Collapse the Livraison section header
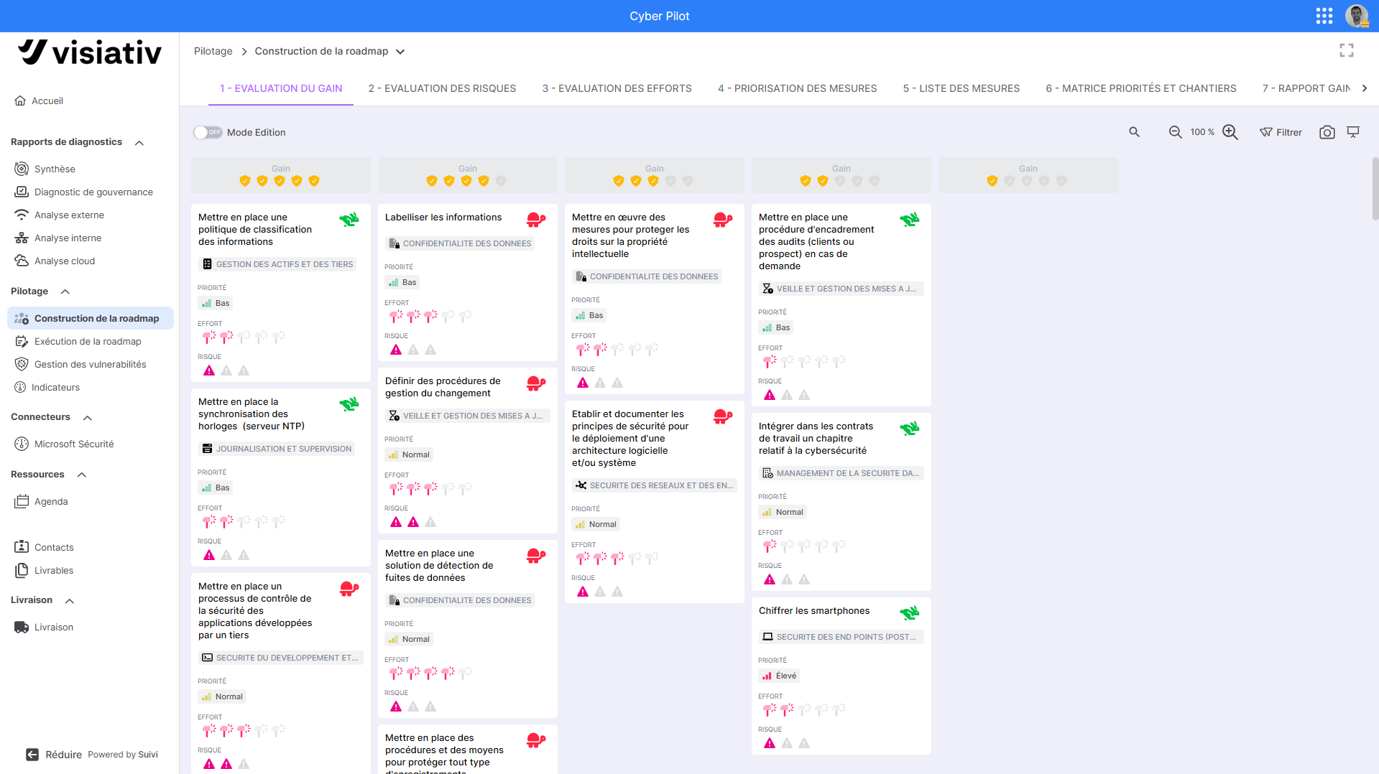1379x774 pixels. 70,600
